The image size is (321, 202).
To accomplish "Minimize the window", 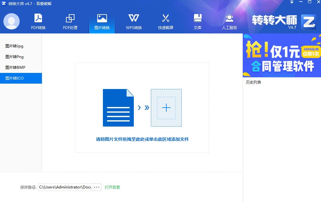I will pyautogui.click(x=301, y=2).
